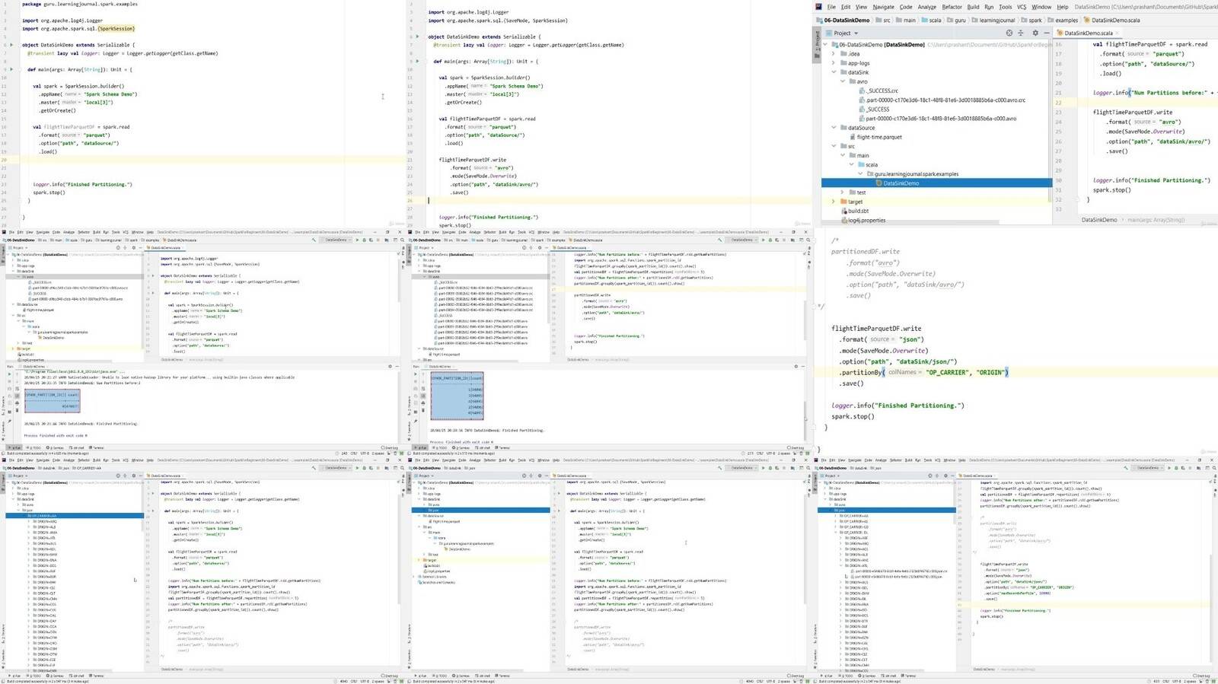Open the Refactor menu
The height and width of the screenshot is (684, 1218).
point(952,7)
